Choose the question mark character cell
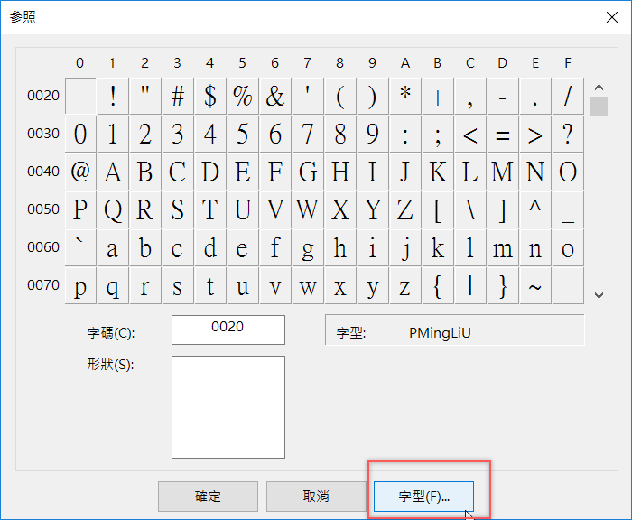Image resolution: width=632 pixels, height=520 pixels. (568, 134)
